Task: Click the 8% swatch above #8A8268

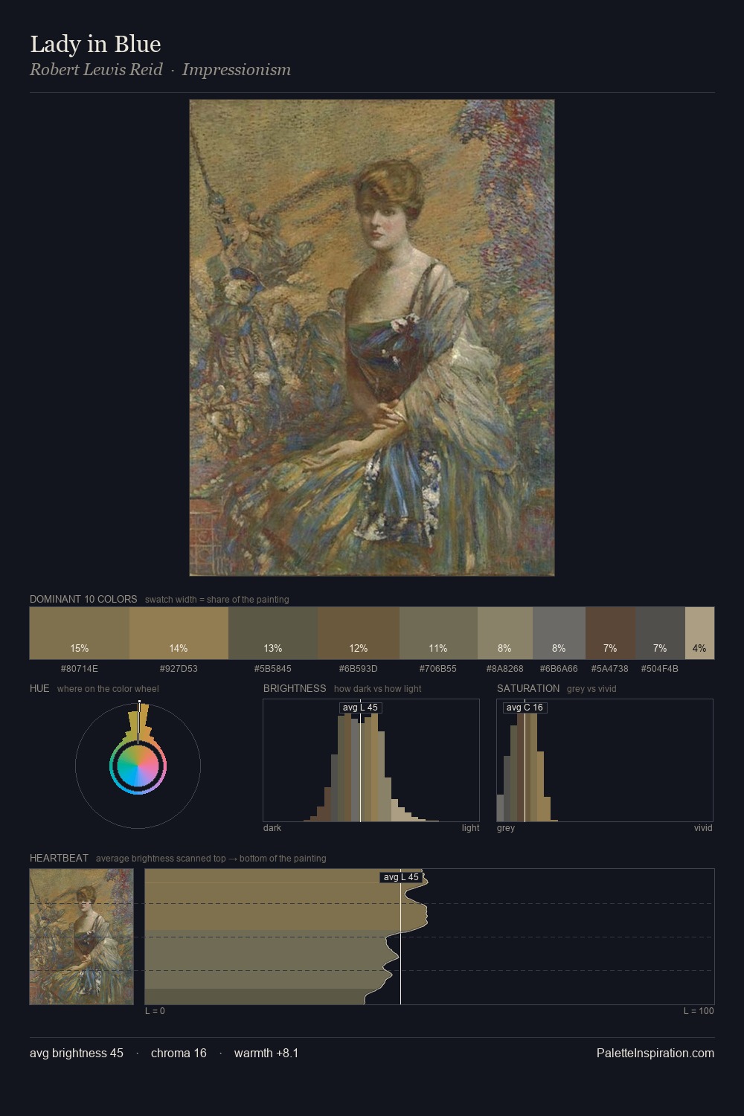Action: (505, 633)
